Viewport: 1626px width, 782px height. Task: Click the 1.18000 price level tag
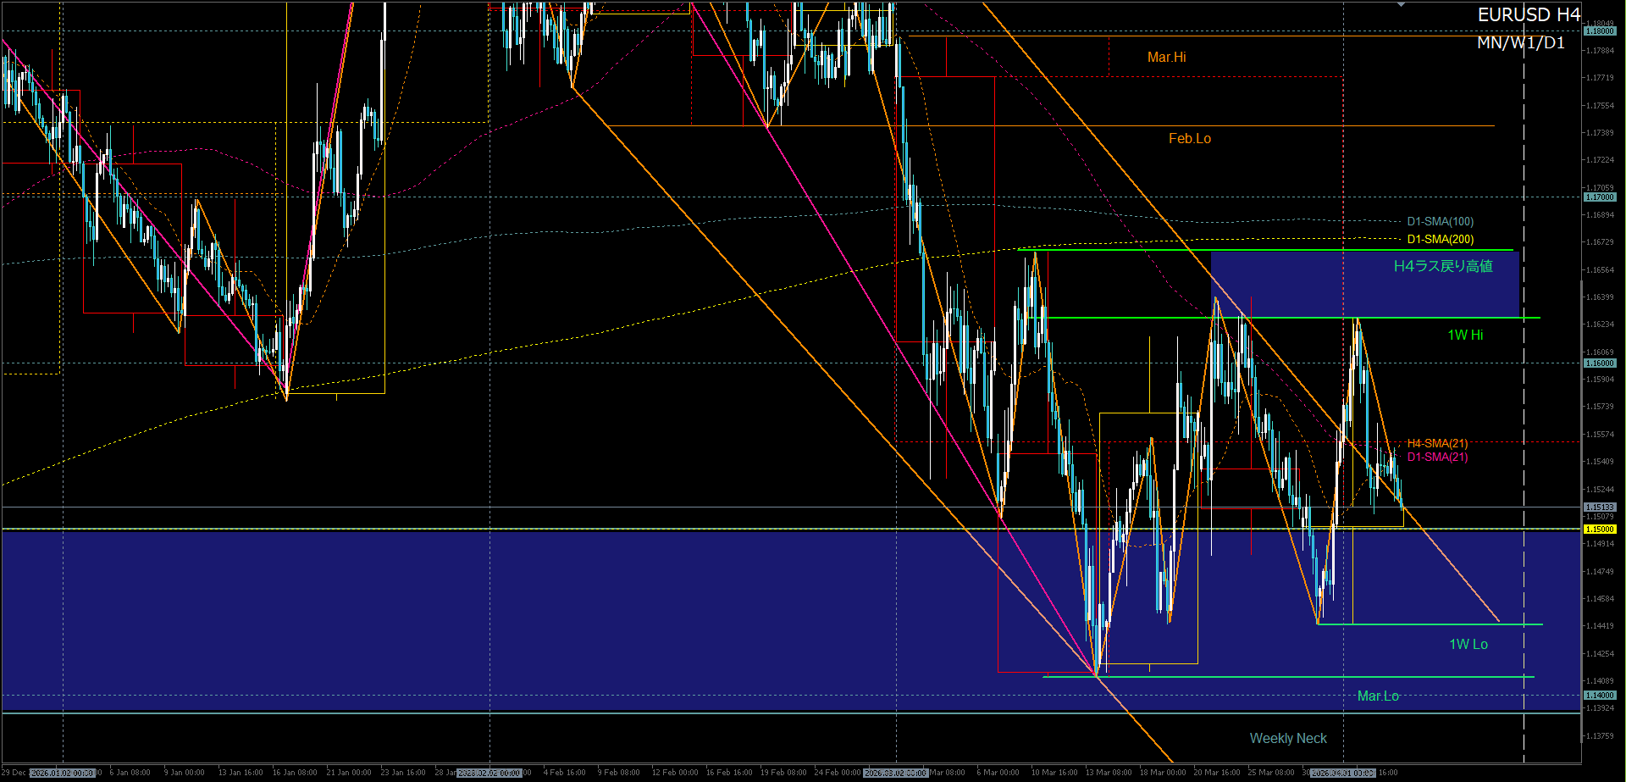1599,31
